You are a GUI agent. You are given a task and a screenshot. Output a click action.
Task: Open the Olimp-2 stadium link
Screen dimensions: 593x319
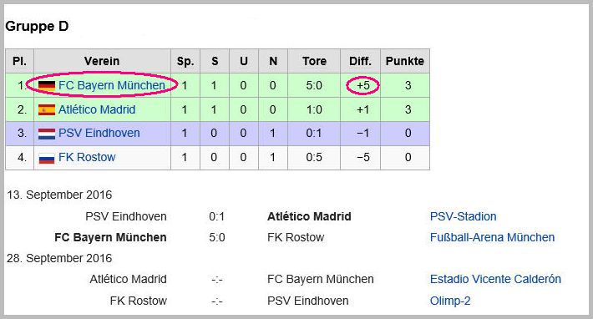click(450, 301)
